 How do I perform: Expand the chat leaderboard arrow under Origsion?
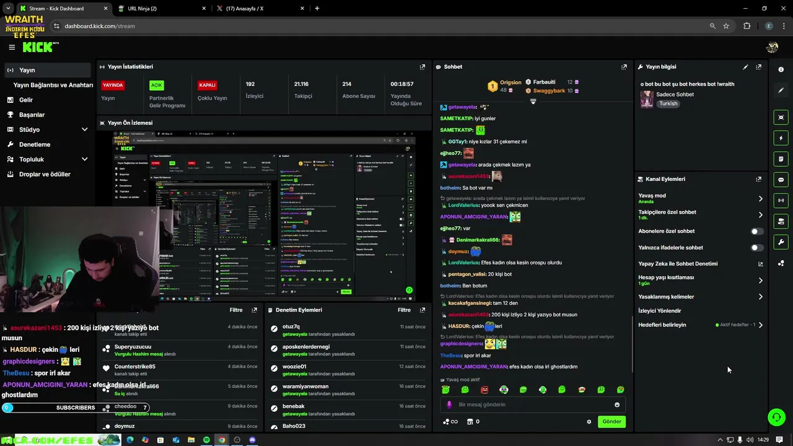pyautogui.click(x=533, y=102)
